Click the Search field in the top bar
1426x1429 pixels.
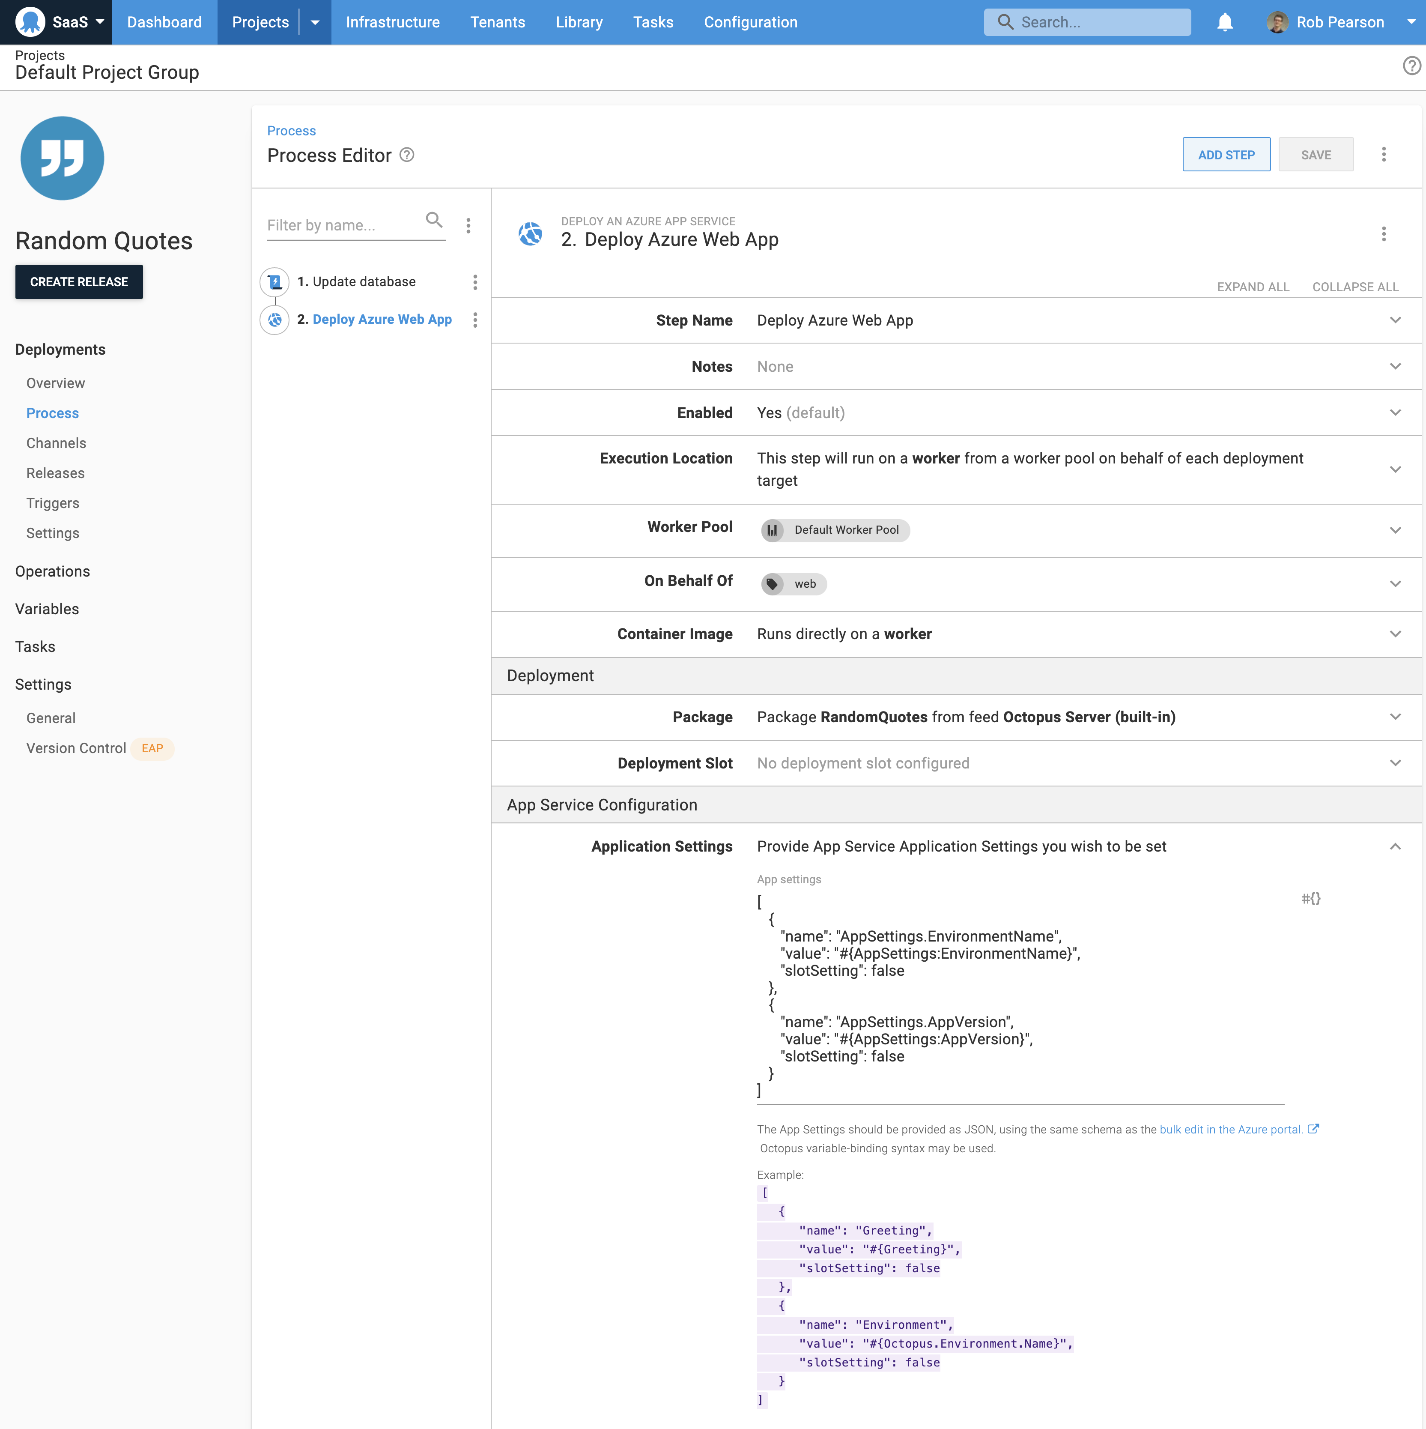point(1087,22)
